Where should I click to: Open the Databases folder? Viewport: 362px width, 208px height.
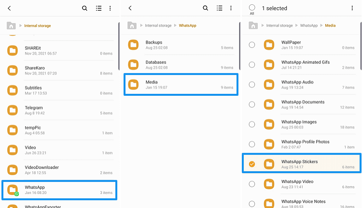(x=181, y=65)
